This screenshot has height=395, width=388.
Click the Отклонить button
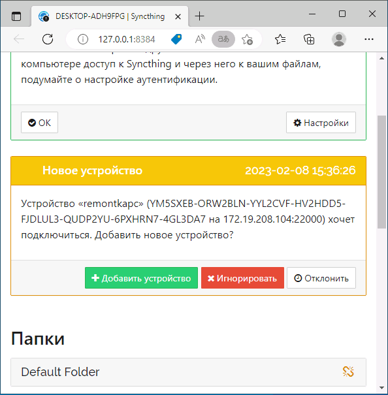(x=321, y=278)
